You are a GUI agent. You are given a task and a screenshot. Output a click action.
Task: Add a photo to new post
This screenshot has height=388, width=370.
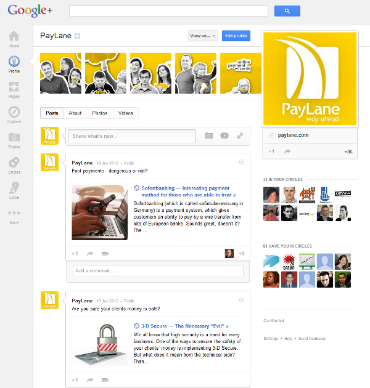click(x=209, y=135)
